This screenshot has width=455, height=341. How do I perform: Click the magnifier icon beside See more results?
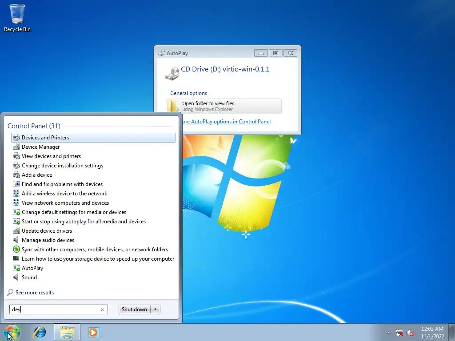pos(10,292)
